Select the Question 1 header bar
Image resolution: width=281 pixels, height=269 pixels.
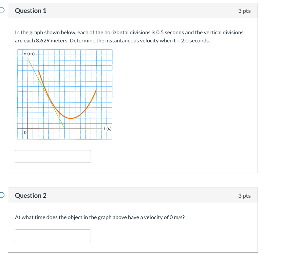(x=132, y=11)
